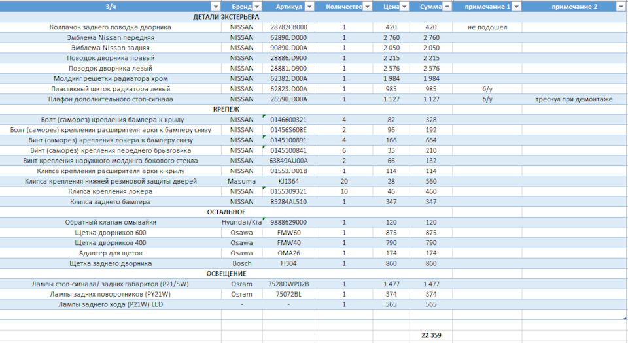Viewport: 628px width, 343px height.
Task: Open the примечание 1 filter dropdown
Action: [x=516, y=7]
